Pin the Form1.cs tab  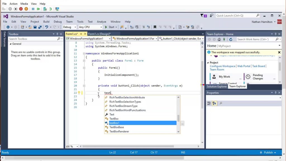click(x=81, y=34)
